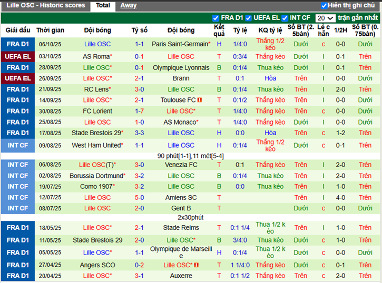Click the date 14/09/25
This screenshot has width=382, height=283.
[x=50, y=100]
